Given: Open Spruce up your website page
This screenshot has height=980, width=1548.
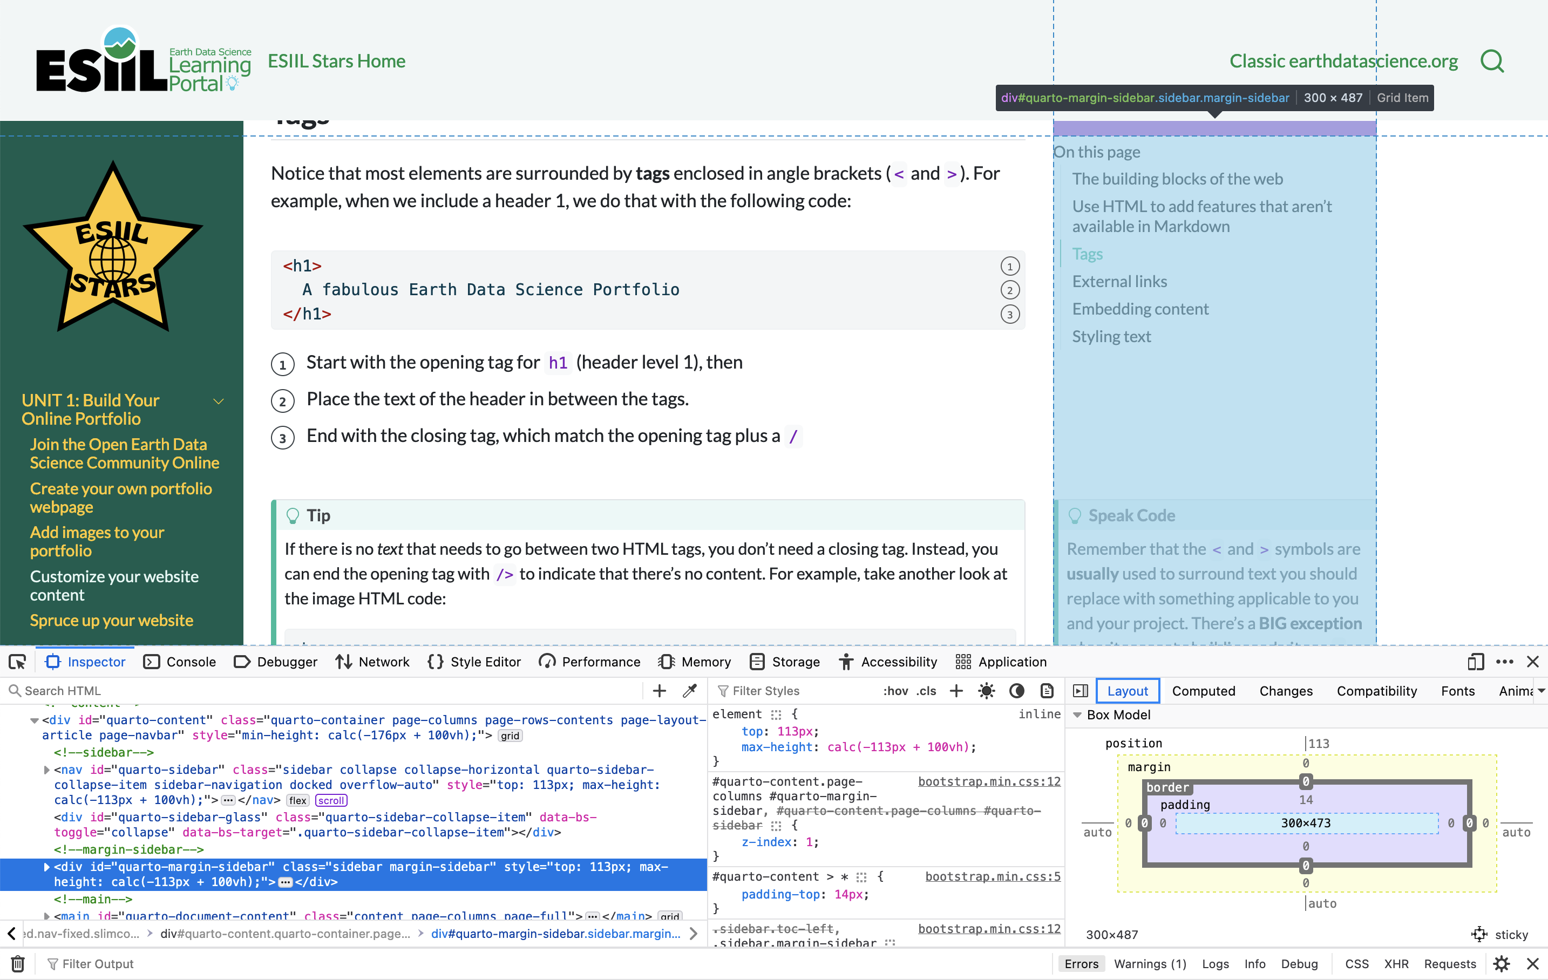Looking at the screenshot, I should (112, 620).
